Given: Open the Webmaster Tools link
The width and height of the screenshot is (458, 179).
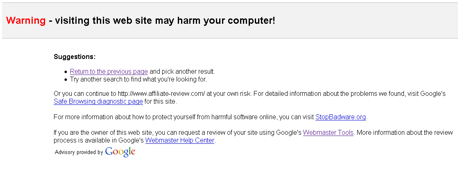Looking at the screenshot, I should click(328, 133).
